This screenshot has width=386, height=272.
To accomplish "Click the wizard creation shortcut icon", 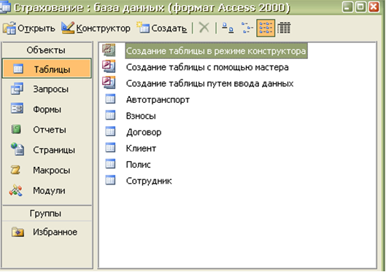I will (x=109, y=66).
